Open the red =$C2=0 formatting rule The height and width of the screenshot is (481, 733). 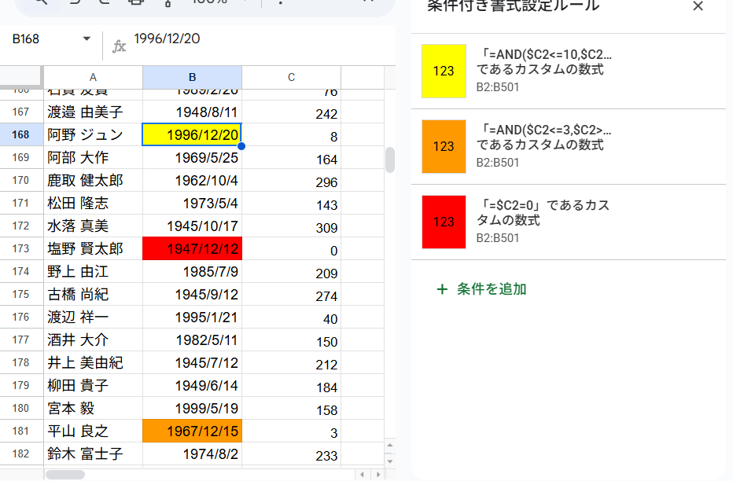pyautogui.click(x=543, y=213)
